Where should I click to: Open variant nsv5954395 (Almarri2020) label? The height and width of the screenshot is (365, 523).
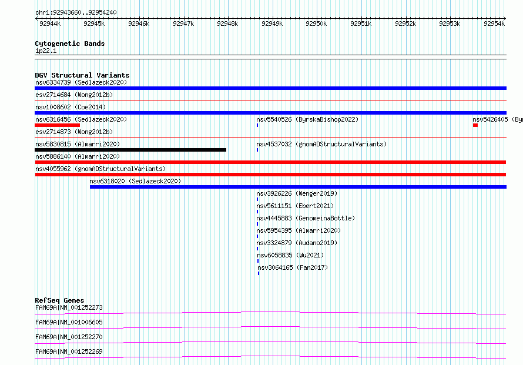pyautogui.click(x=299, y=230)
